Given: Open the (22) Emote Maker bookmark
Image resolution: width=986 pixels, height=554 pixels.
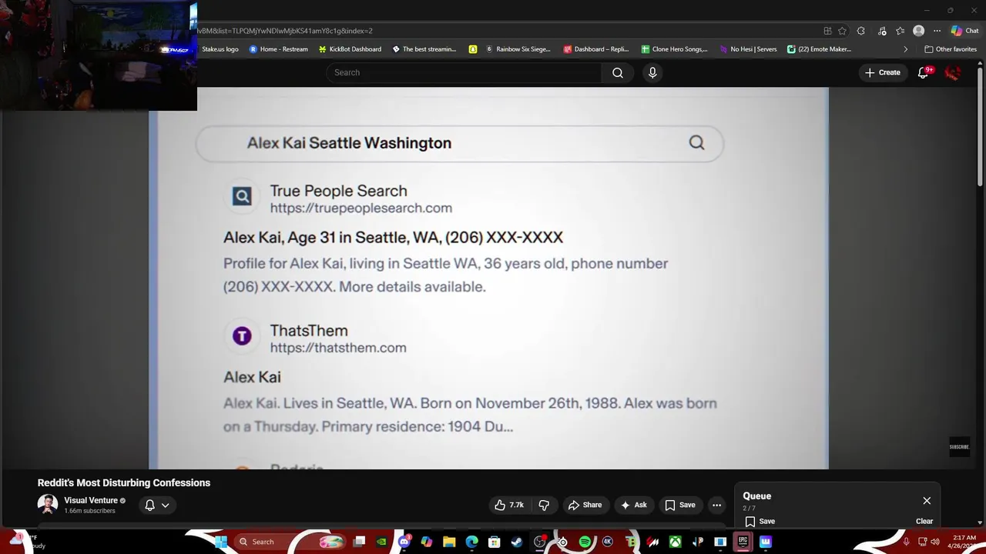Looking at the screenshot, I should (x=819, y=49).
